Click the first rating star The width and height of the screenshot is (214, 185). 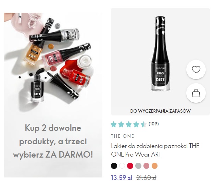[114, 124]
